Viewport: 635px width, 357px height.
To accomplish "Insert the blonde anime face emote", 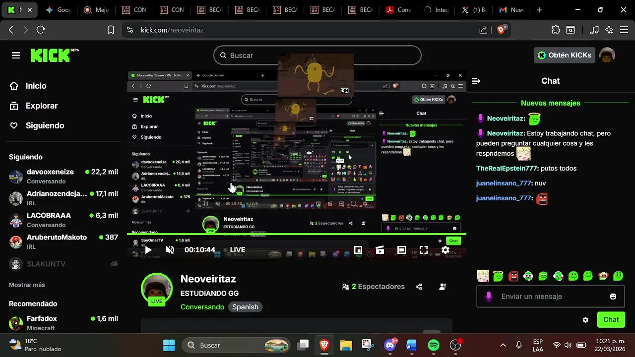I will coord(483,276).
